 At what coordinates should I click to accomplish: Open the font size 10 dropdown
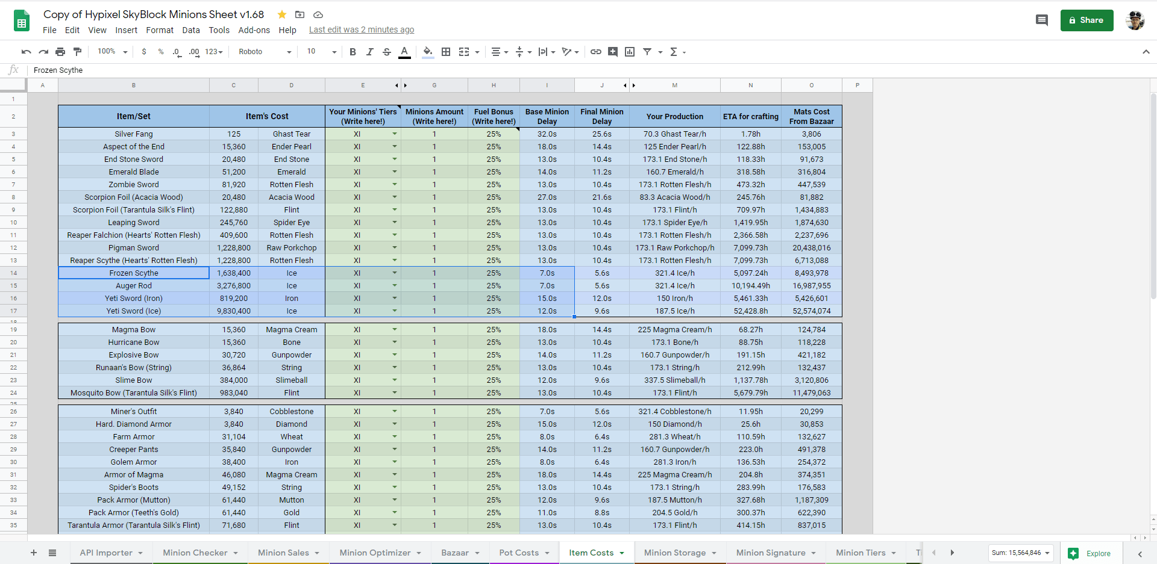click(x=322, y=52)
